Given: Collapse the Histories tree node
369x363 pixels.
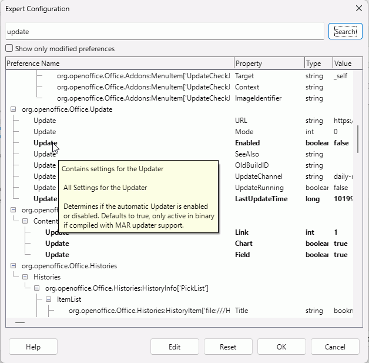Looking at the screenshot, I should tap(25, 277).
